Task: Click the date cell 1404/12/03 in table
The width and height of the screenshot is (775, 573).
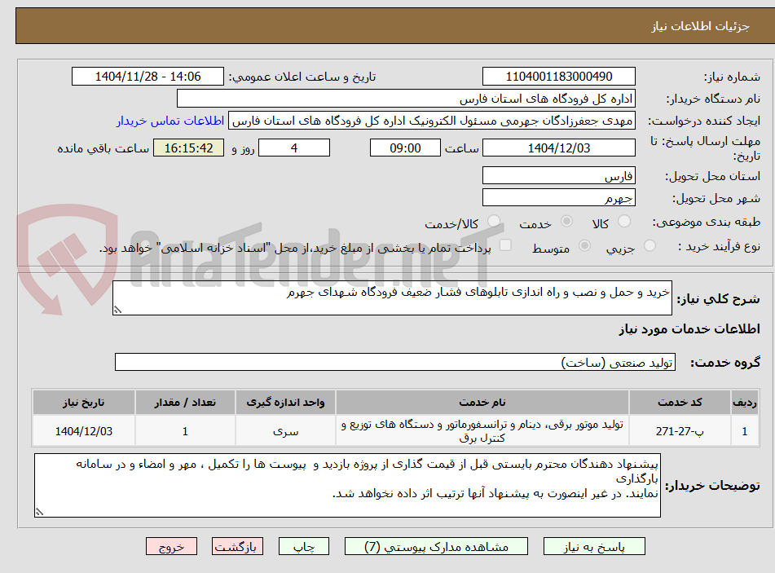Action: click(x=83, y=431)
